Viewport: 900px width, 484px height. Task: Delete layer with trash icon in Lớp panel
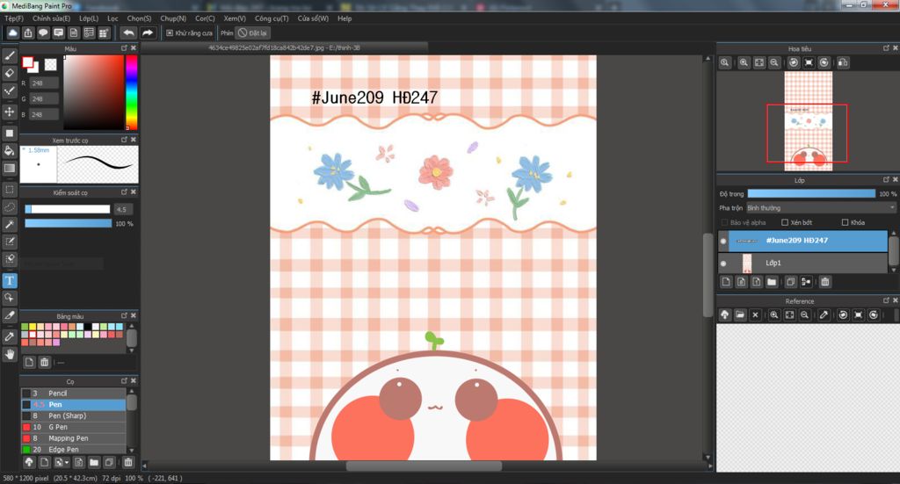pyautogui.click(x=824, y=282)
